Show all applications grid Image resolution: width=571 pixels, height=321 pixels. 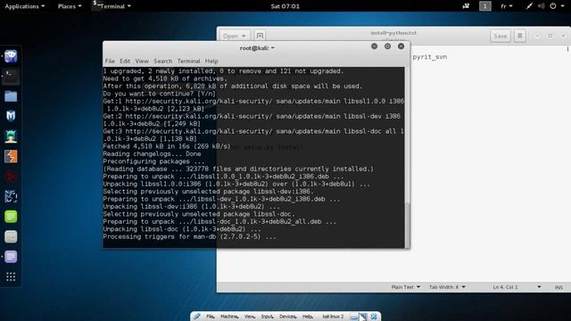click(11, 276)
